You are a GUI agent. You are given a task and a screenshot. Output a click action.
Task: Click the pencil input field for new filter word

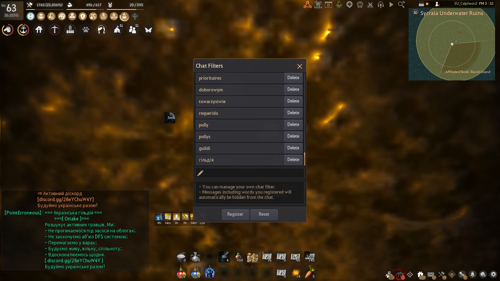coord(249,173)
